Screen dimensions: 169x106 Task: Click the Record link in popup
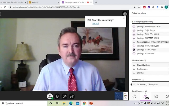pos(95,24)
